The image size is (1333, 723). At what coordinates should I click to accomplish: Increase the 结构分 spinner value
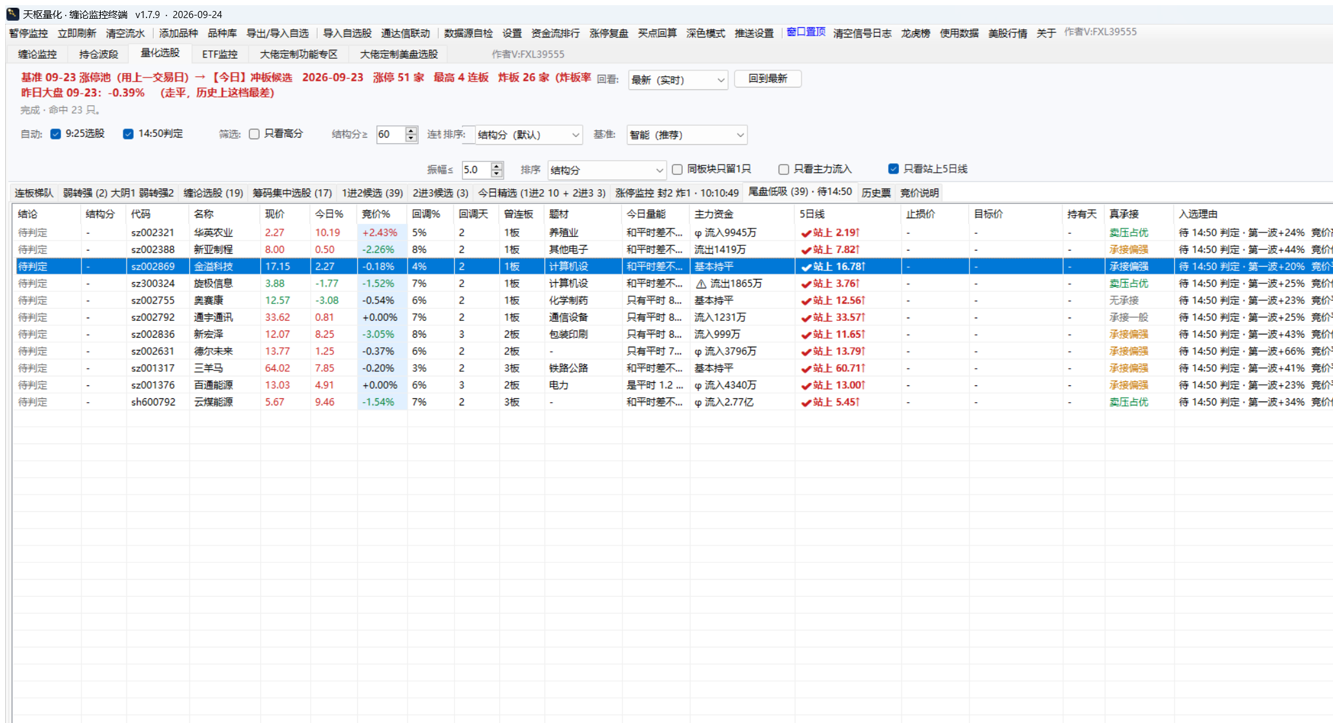point(411,130)
